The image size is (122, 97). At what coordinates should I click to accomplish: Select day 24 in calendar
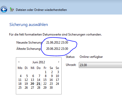click(57, 84)
